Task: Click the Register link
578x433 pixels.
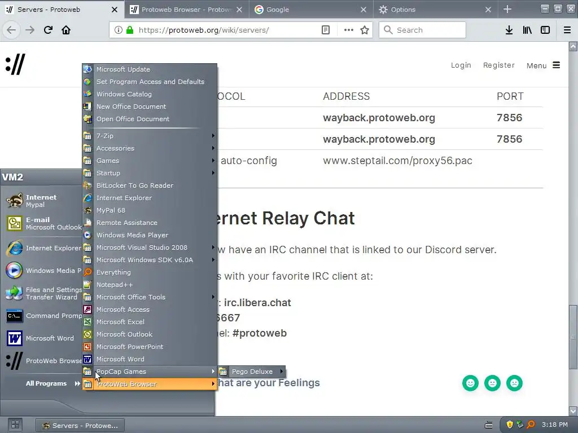Action: point(499,65)
